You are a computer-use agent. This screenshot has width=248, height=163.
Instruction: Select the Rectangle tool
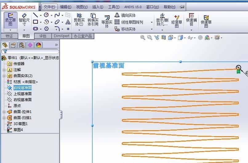pos(35,22)
